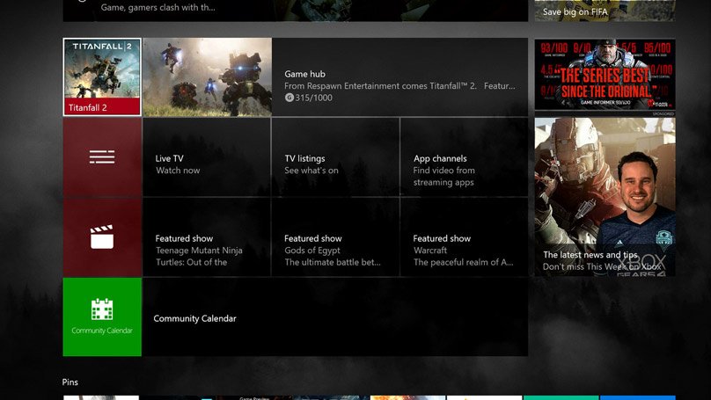Open the Titanfall 2 game tile
The image size is (711, 400).
tap(102, 77)
